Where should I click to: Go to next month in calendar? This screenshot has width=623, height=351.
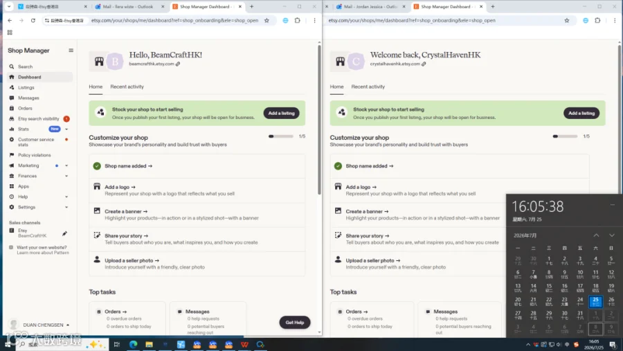click(611, 235)
